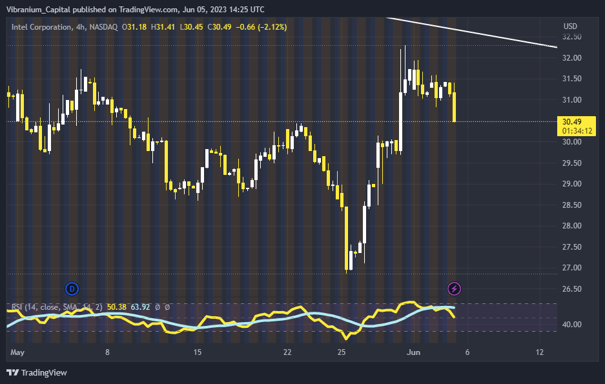Click the Vibranium_Capital published header text
Screen dimensions: 605x384
[136, 9]
